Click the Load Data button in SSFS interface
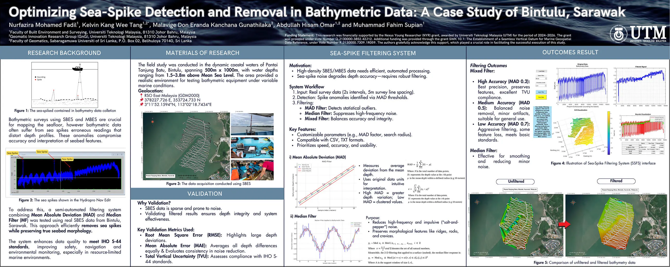Image resolution: width=670 pixels, height=267 pixels. pyautogui.click(x=541, y=71)
